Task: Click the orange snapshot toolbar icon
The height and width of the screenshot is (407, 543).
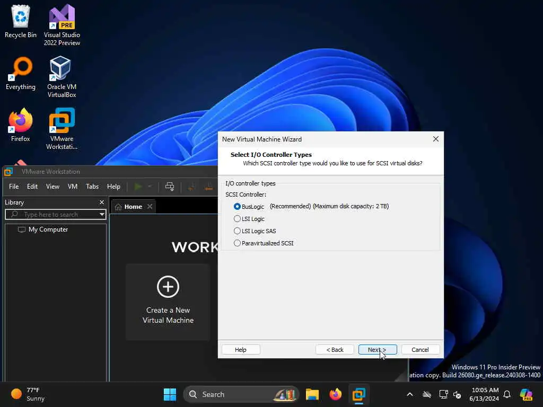Action: pyautogui.click(x=190, y=187)
